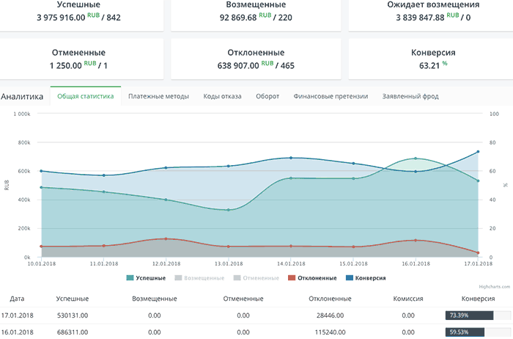The width and height of the screenshot is (513, 339).
Task: Open the Общая статистика tab
Action: pos(86,96)
